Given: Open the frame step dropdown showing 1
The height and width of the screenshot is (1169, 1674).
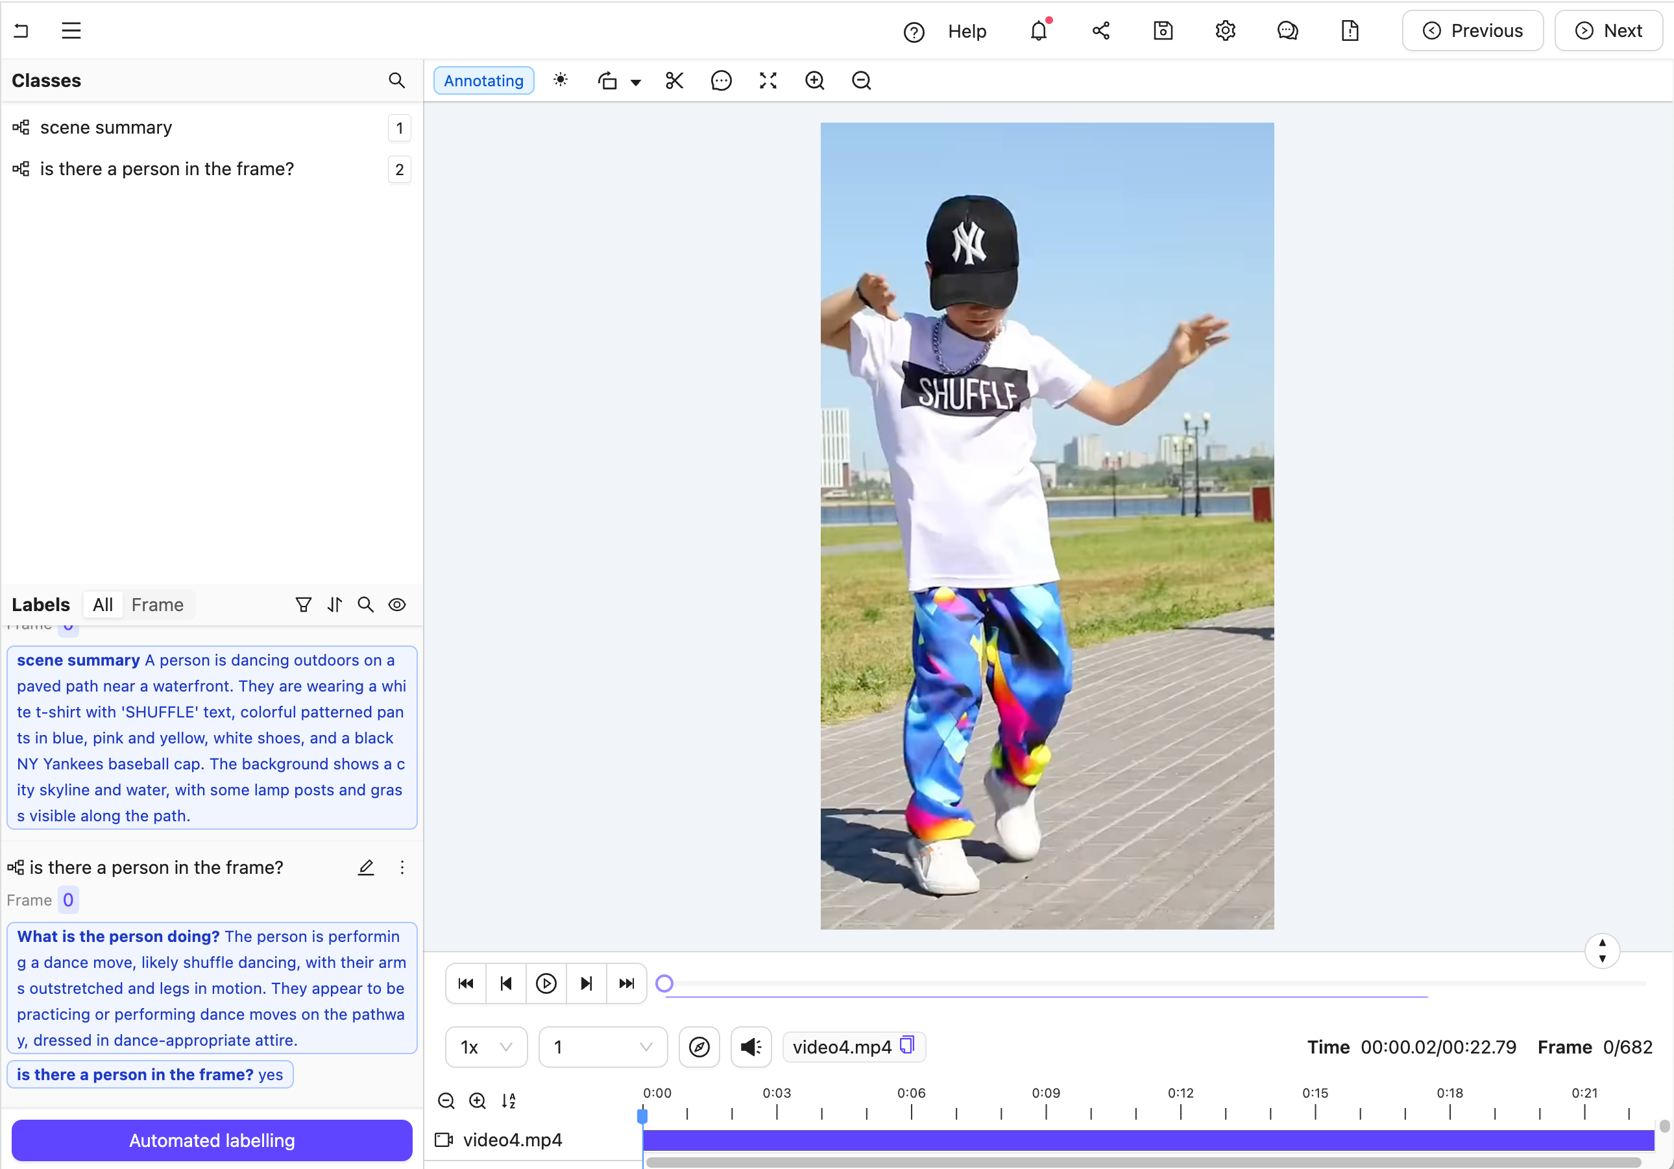Looking at the screenshot, I should point(602,1046).
